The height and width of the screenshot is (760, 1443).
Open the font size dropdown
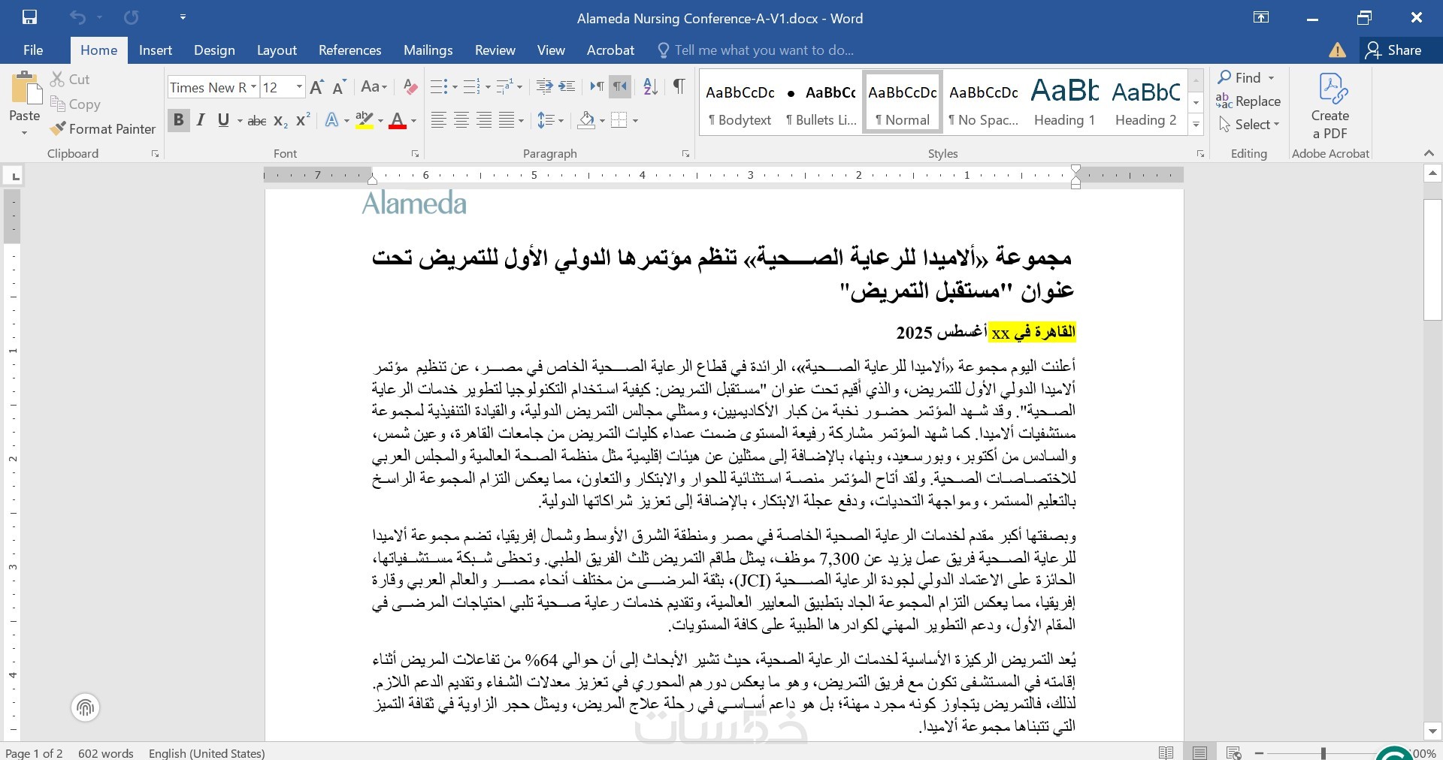pyautogui.click(x=299, y=87)
